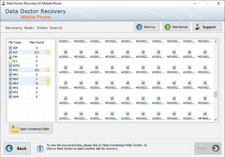Click the MP4 count of 71
The height and width of the screenshot is (158, 225).
coord(36,83)
